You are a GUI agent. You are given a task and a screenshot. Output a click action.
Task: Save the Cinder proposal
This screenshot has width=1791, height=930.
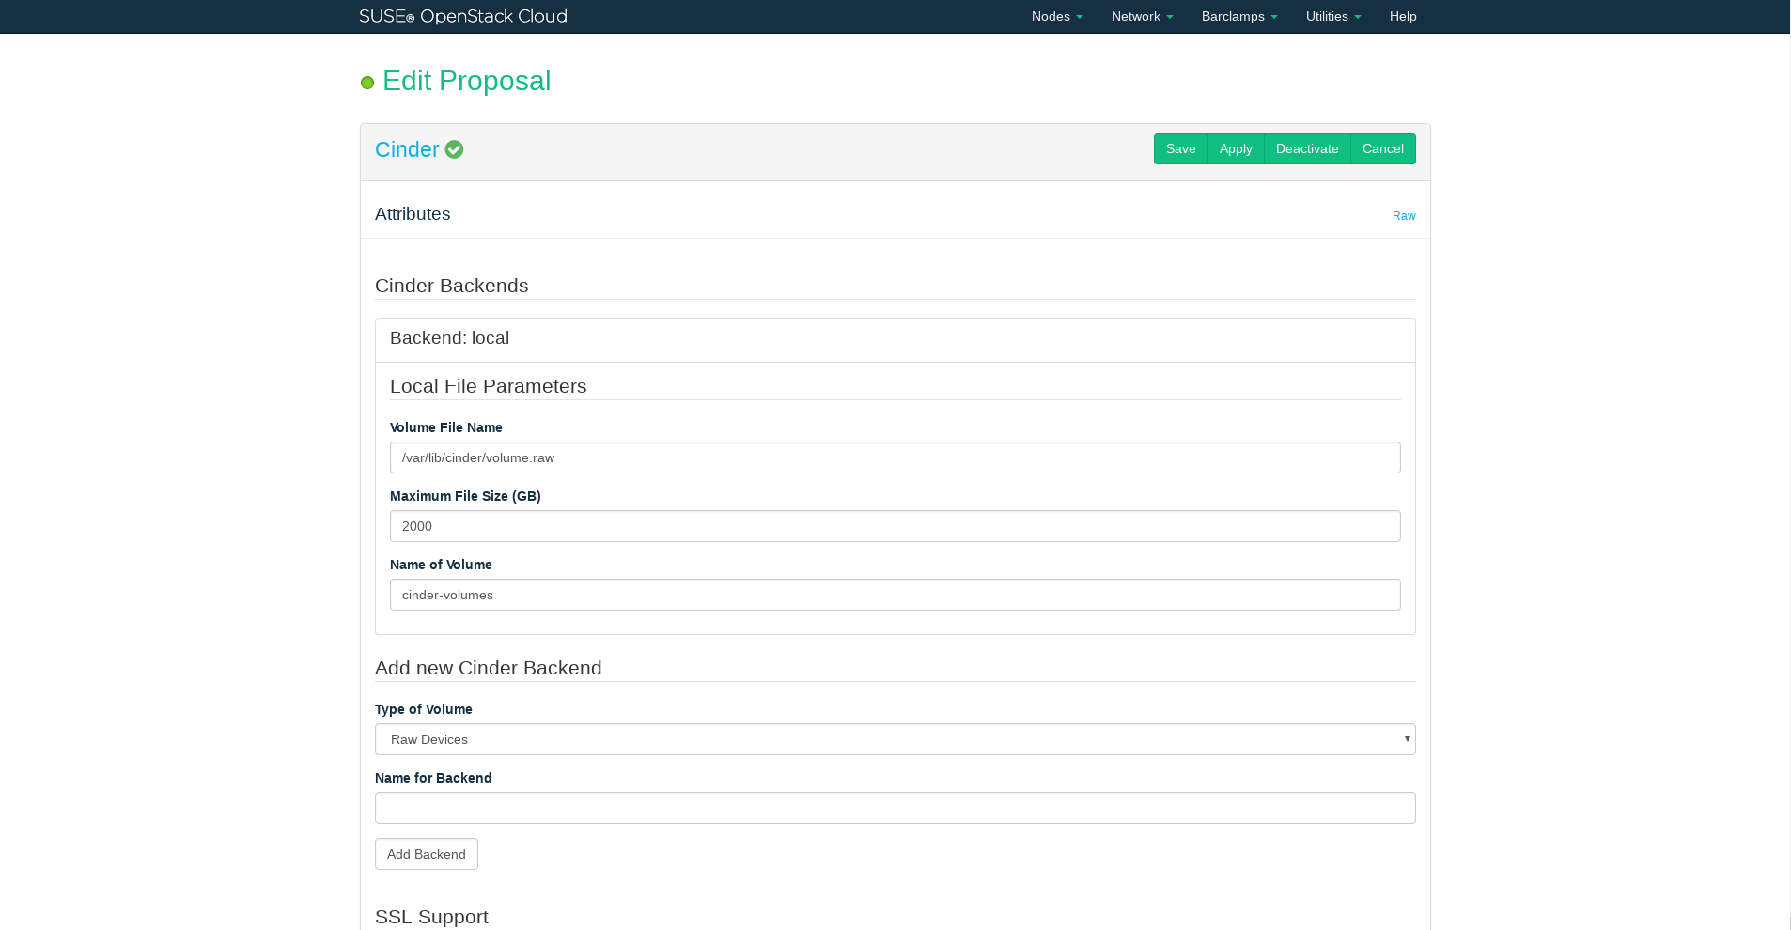(1180, 148)
